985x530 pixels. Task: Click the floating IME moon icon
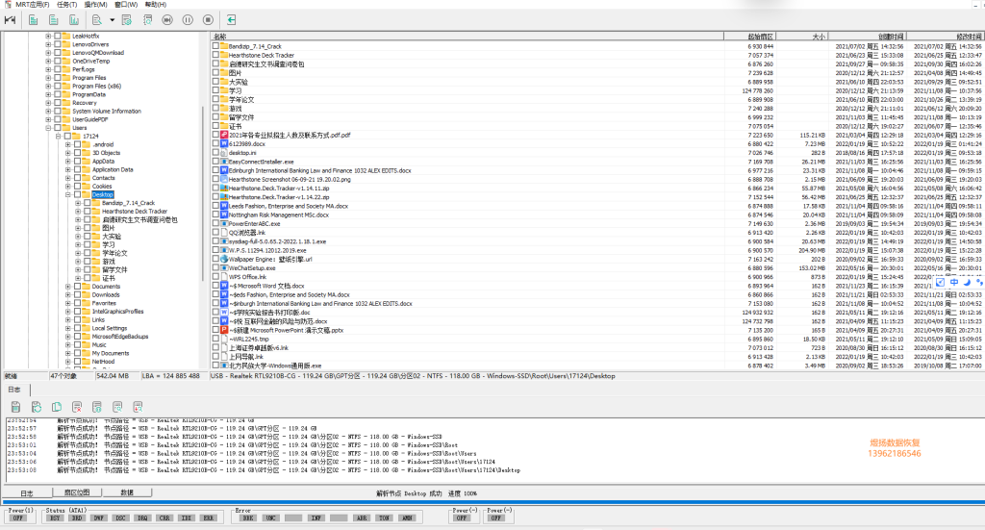(968, 283)
